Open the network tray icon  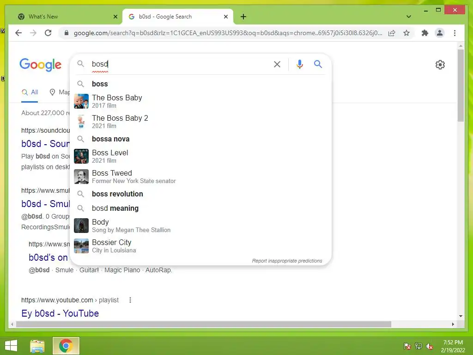tap(418, 346)
